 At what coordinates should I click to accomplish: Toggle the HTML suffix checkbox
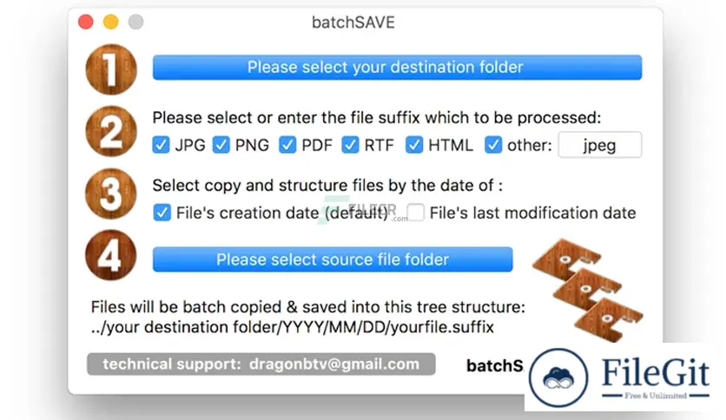tap(414, 145)
